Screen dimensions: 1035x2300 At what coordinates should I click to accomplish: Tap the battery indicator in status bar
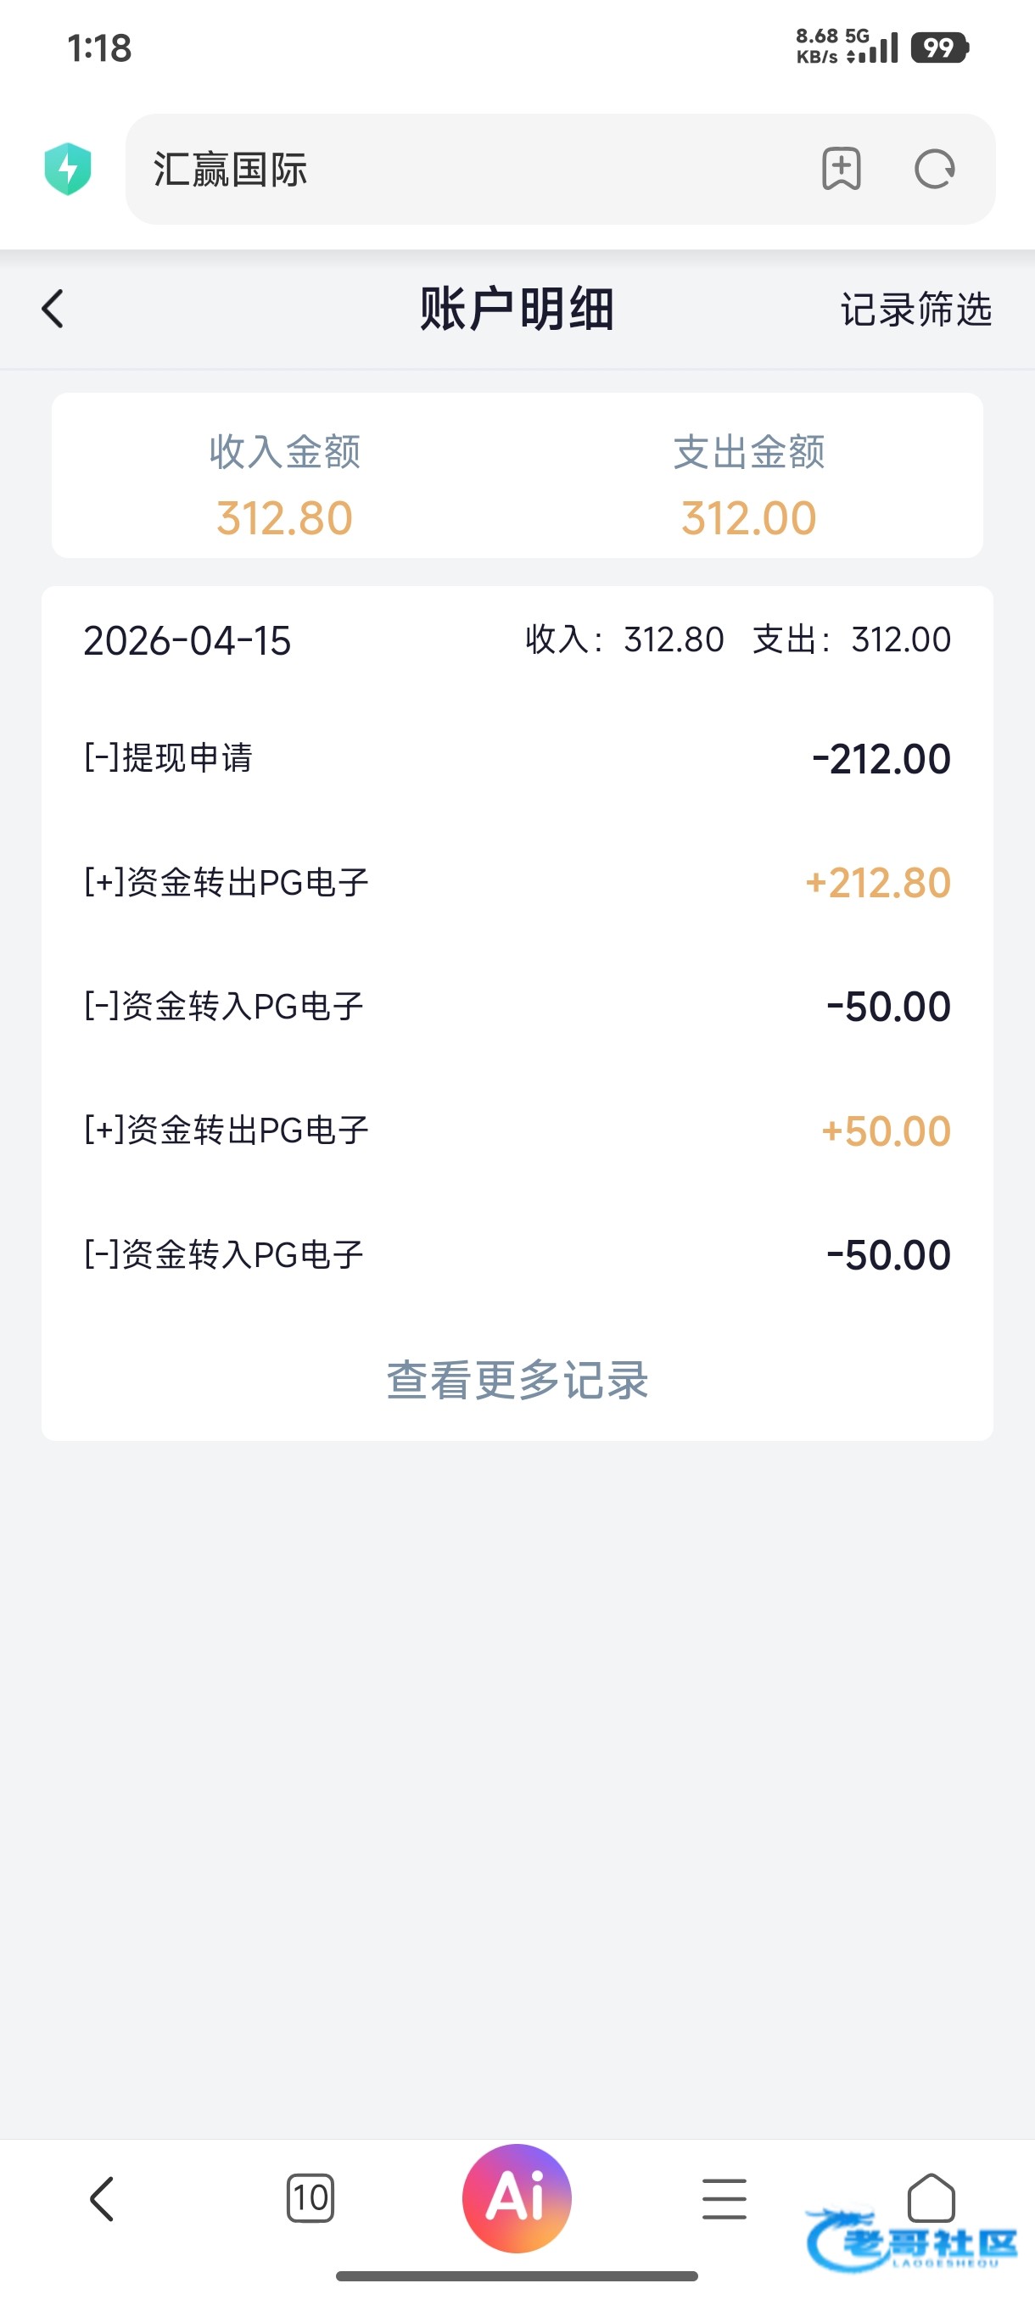click(x=939, y=47)
